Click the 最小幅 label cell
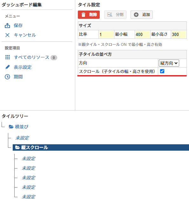189x208 pixels. pos(125,34)
